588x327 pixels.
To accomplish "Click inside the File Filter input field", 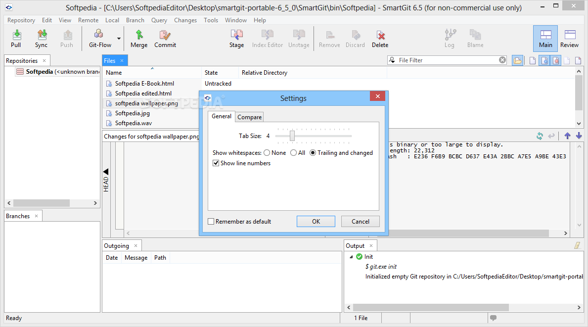I will point(448,60).
